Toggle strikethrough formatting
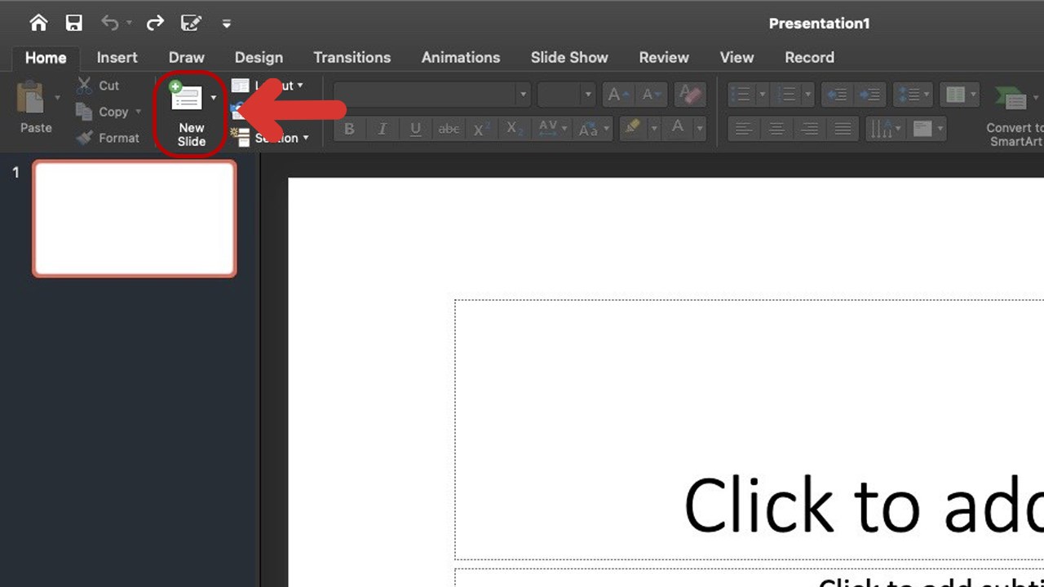 click(x=449, y=129)
